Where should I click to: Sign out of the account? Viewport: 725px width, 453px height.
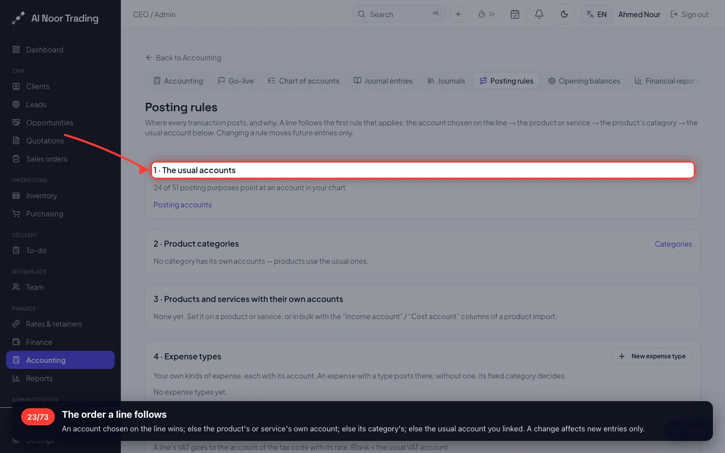689,15
